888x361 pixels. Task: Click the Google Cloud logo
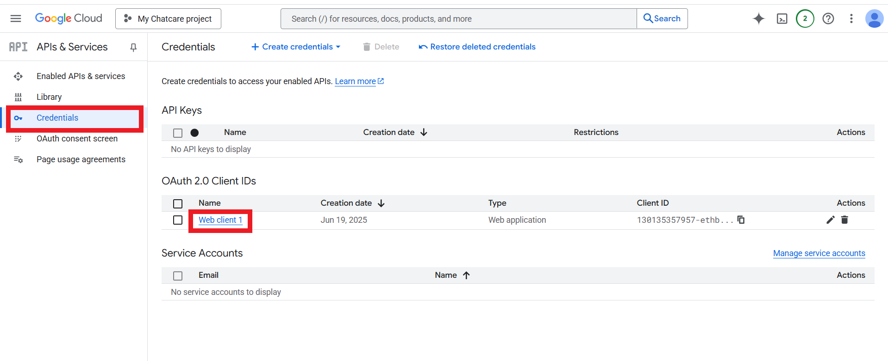point(69,18)
